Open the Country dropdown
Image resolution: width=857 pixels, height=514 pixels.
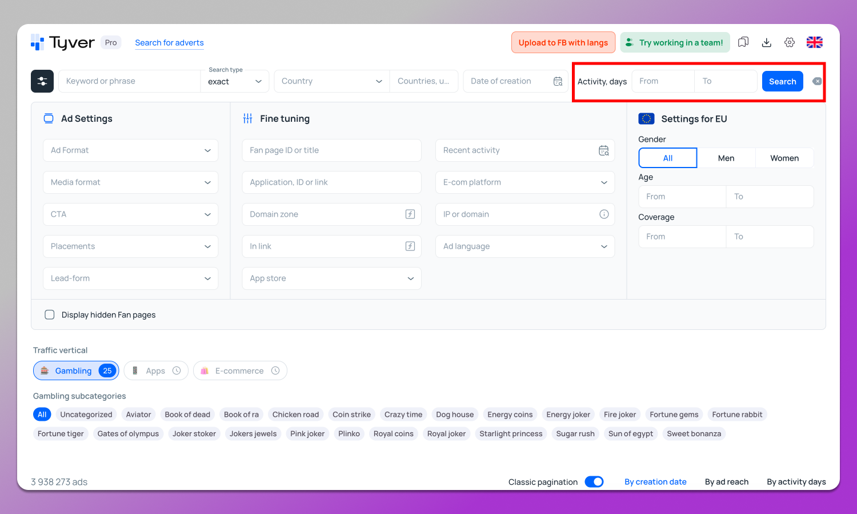click(331, 81)
